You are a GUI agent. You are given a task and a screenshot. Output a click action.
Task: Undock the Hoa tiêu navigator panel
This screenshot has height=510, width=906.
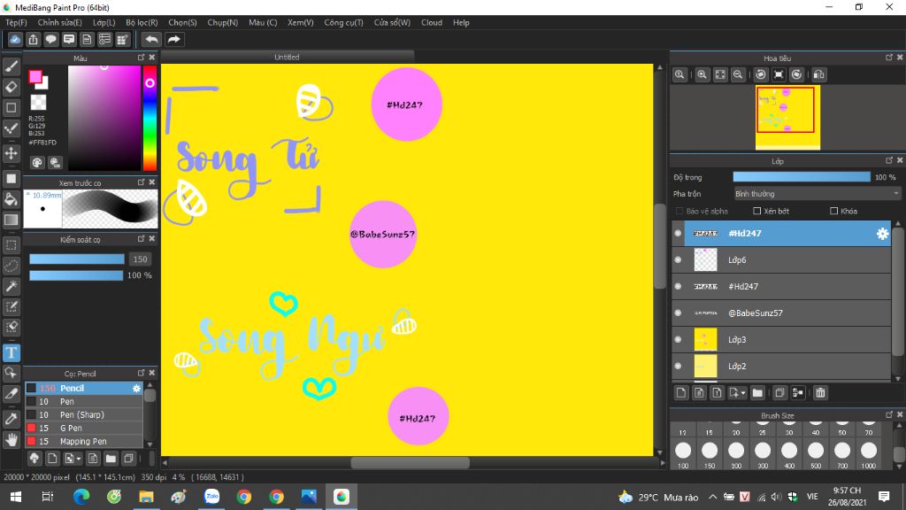click(x=888, y=58)
